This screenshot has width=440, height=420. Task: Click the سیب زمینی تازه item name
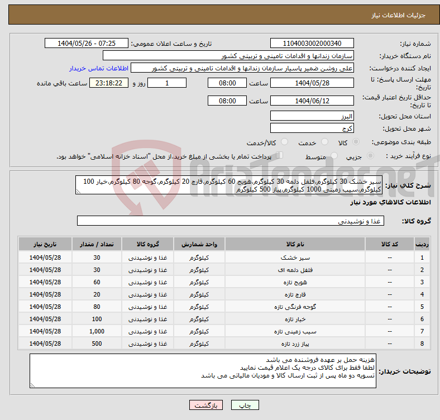(295, 332)
